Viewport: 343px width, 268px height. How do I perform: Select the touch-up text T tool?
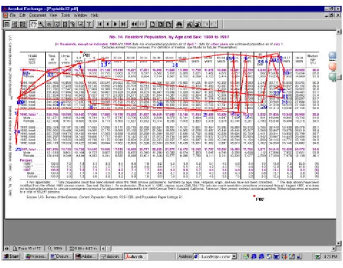[x=89, y=24]
